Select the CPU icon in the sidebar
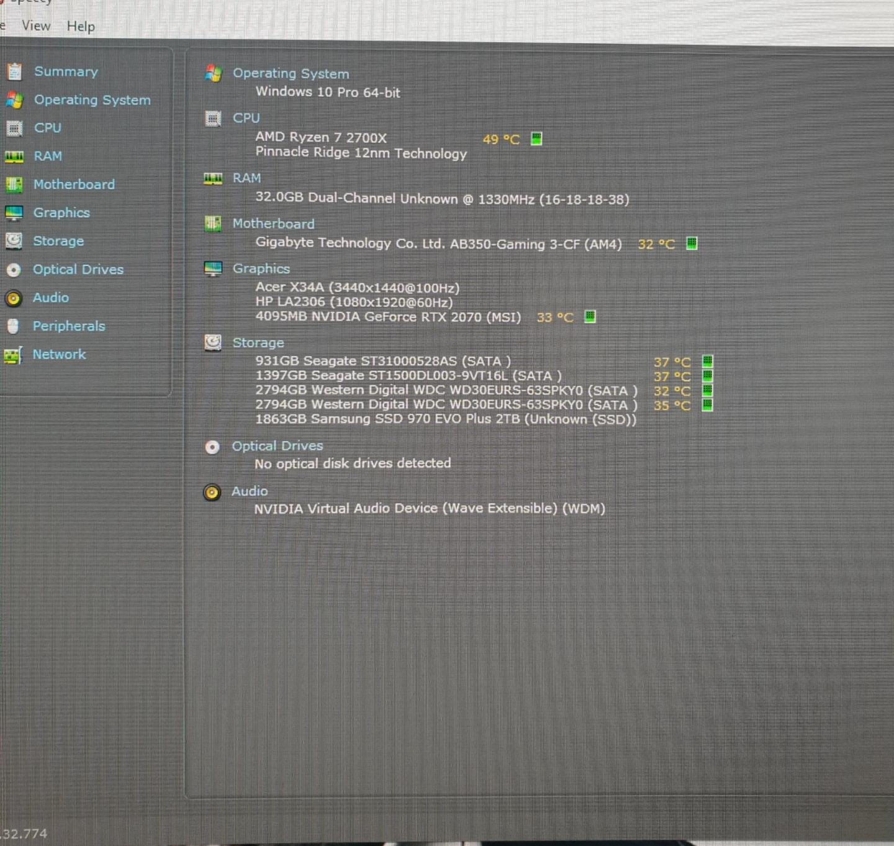The image size is (894, 846). tap(15, 128)
